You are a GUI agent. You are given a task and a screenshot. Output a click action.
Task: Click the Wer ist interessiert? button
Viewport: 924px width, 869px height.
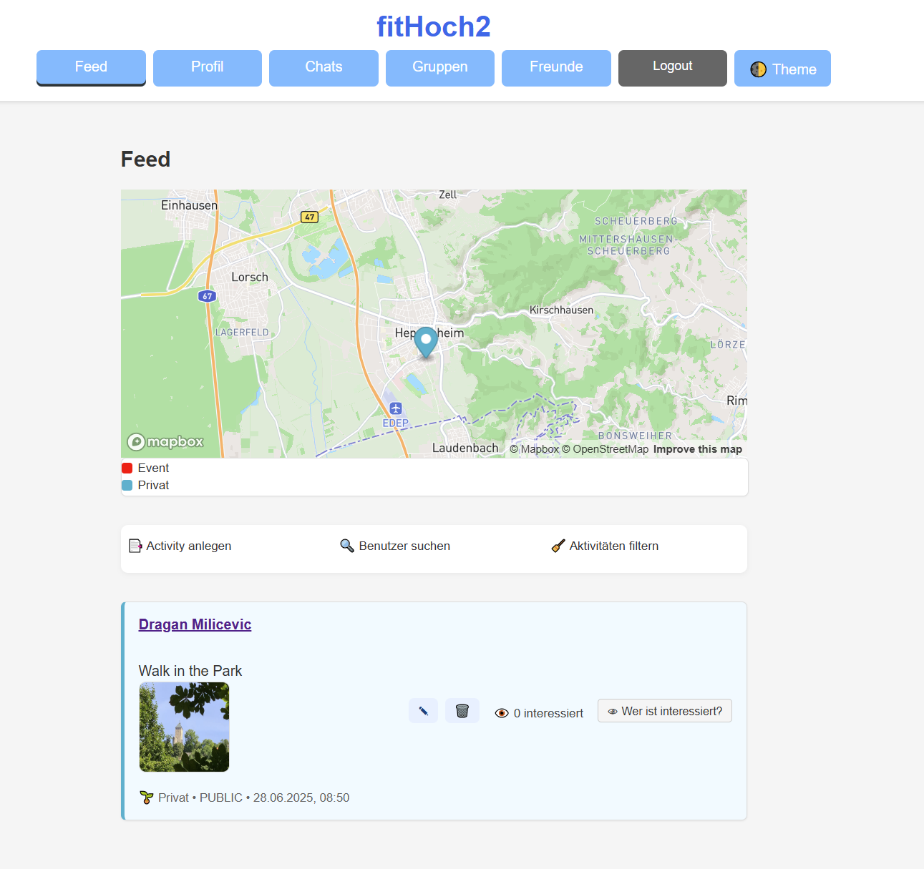[665, 711]
